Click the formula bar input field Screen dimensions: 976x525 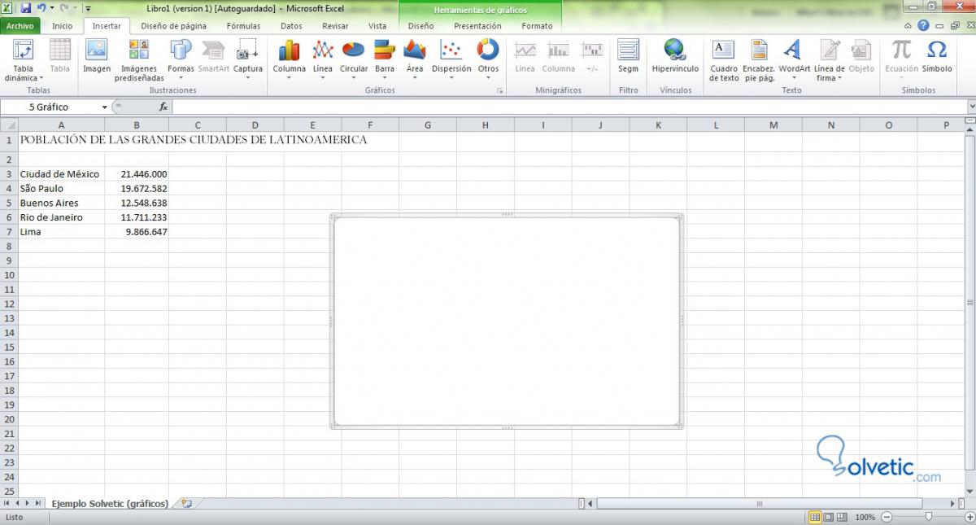569,107
